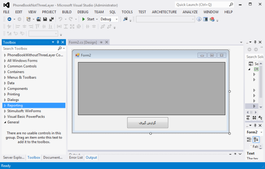Screen dimensions: 265x169
Task: Open the document tabs overflow dropdown
Action: (x=241, y=42)
